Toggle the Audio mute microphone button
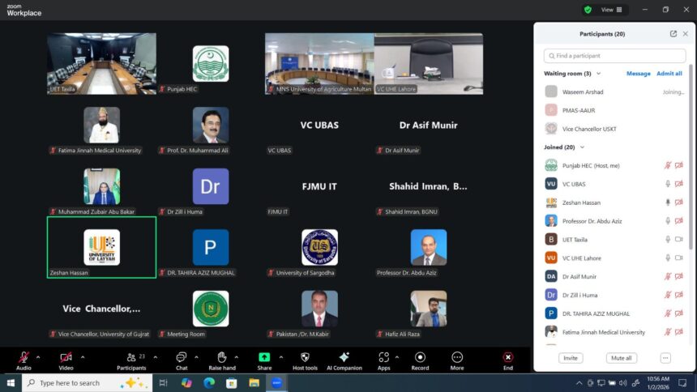This screenshot has width=697, height=392. [x=24, y=357]
